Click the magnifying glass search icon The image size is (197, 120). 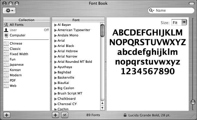click(151, 10)
